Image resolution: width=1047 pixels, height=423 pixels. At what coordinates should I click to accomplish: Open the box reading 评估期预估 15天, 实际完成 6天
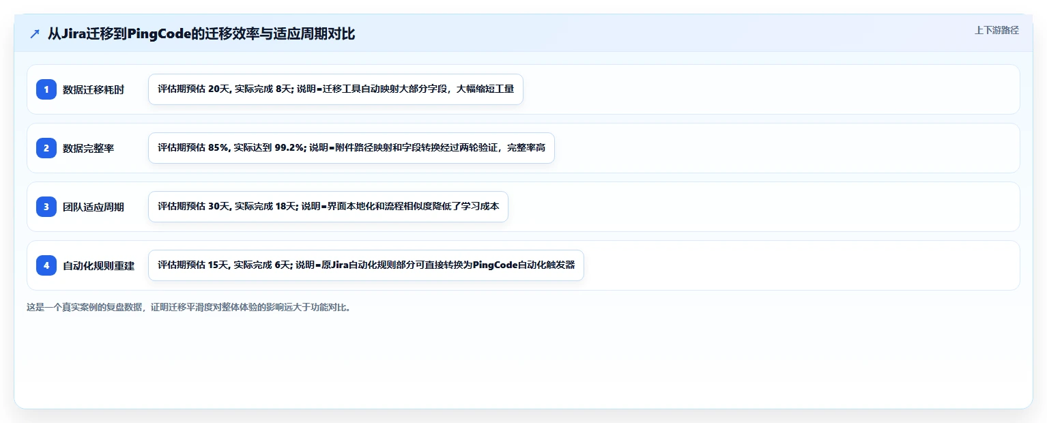366,265
